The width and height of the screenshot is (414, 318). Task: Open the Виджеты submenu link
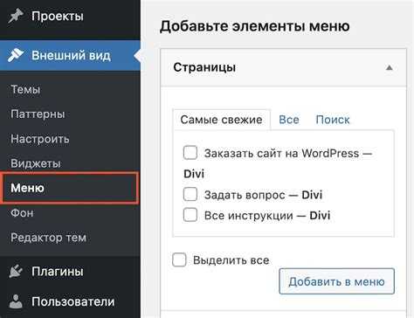pyautogui.click(x=36, y=163)
